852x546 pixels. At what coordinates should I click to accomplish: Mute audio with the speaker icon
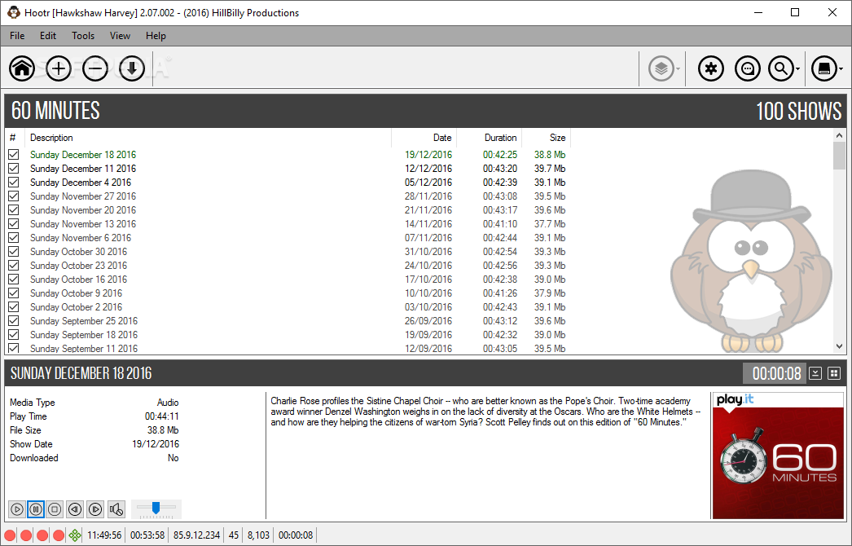[116, 509]
